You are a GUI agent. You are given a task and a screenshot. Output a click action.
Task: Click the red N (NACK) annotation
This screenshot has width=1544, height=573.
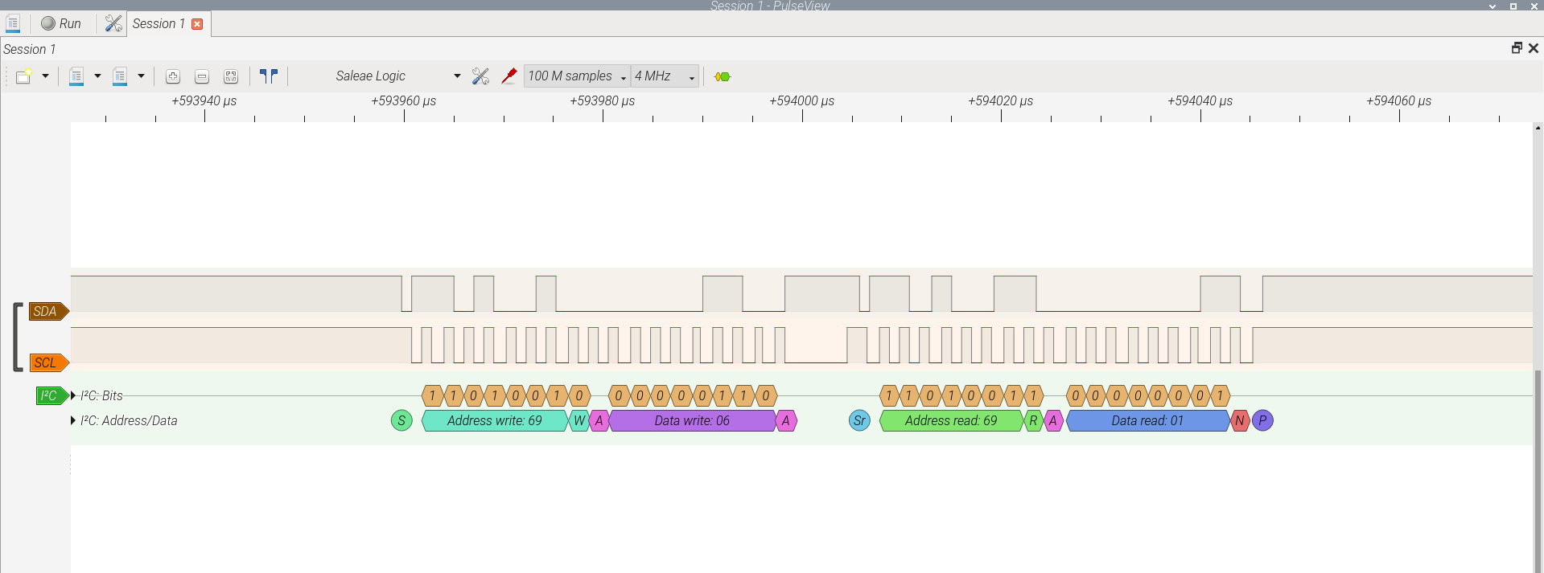pos(1240,420)
